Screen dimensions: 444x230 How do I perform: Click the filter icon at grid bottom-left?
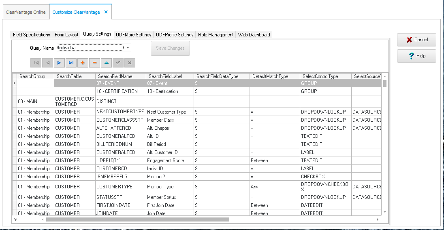pos(15,219)
